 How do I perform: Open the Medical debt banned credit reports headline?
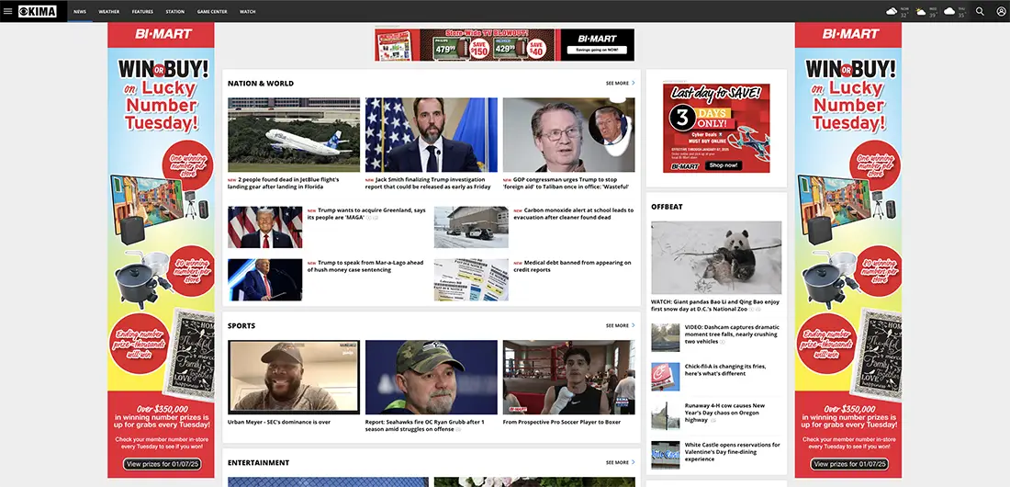[572, 266]
